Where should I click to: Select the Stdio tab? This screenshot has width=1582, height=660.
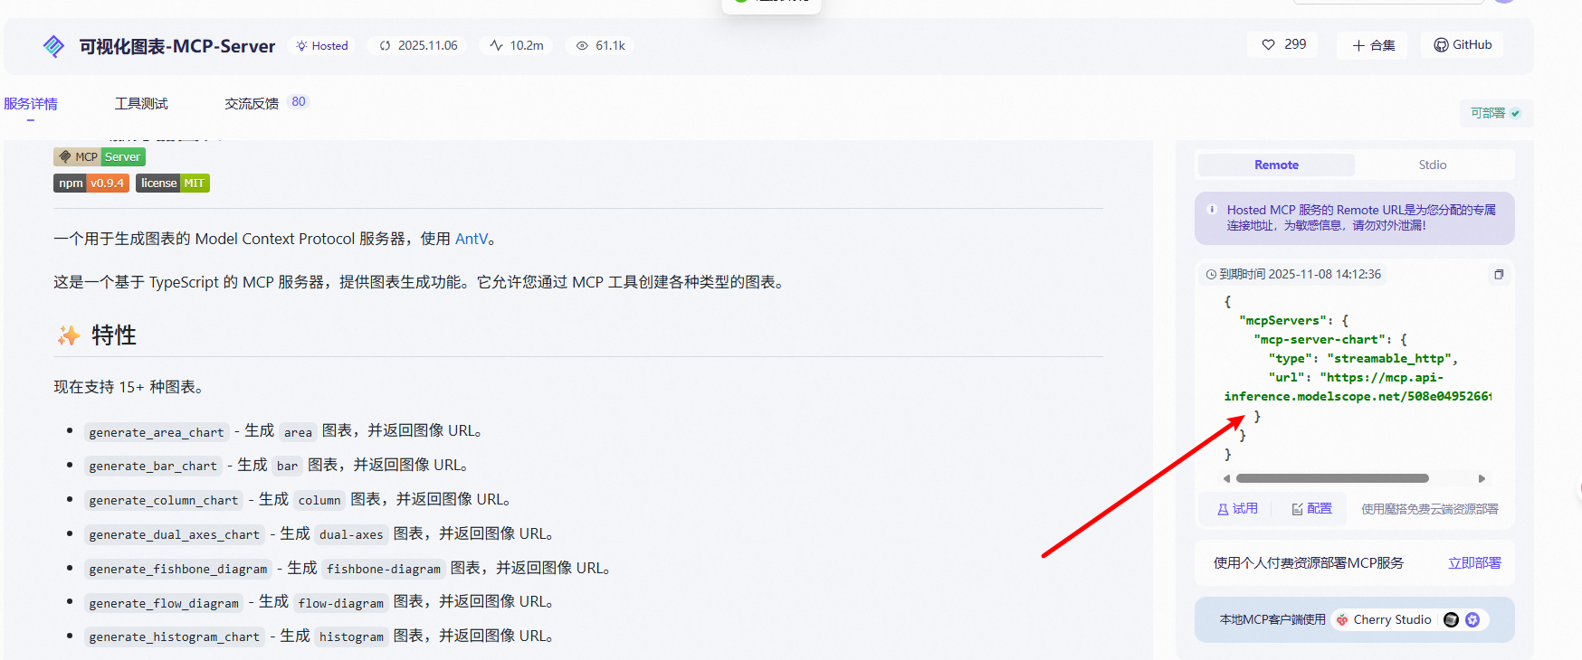[1433, 165]
